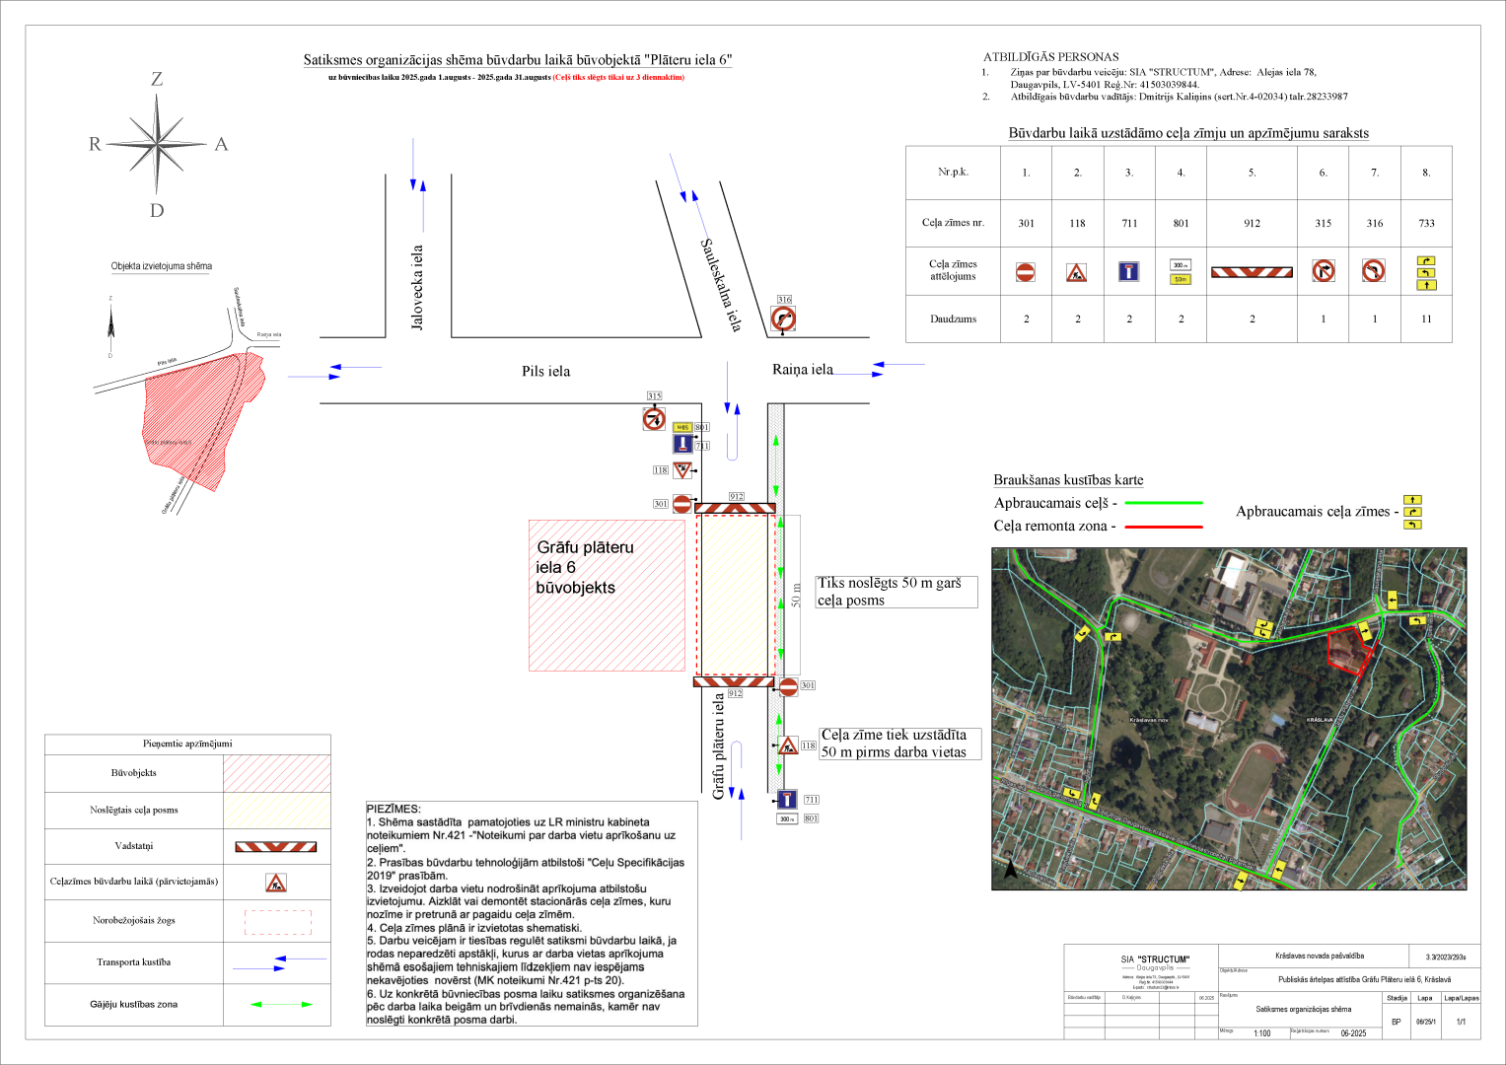Select the sheet number 1/1
Viewport: 1506px width, 1065px height.
[x=1461, y=1022]
